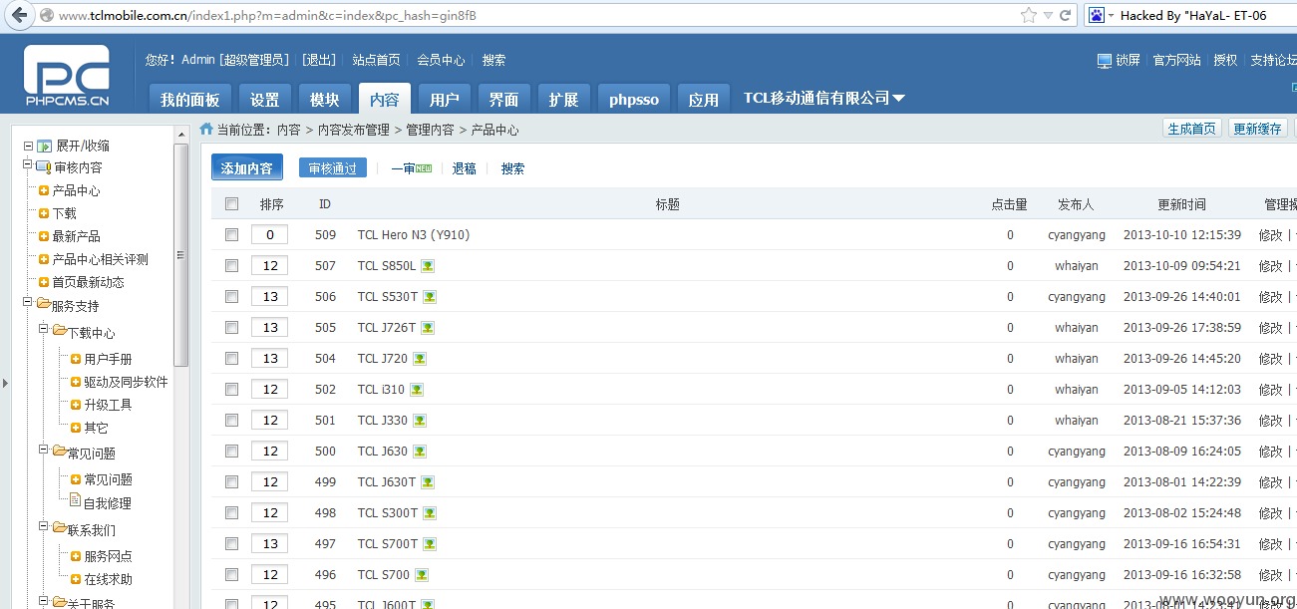Open the address bar history dropdown arrow
The height and width of the screenshot is (609, 1297).
[1048, 16]
